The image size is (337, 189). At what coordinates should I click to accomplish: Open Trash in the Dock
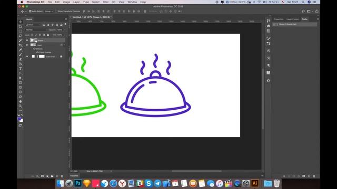coord(277,183)
